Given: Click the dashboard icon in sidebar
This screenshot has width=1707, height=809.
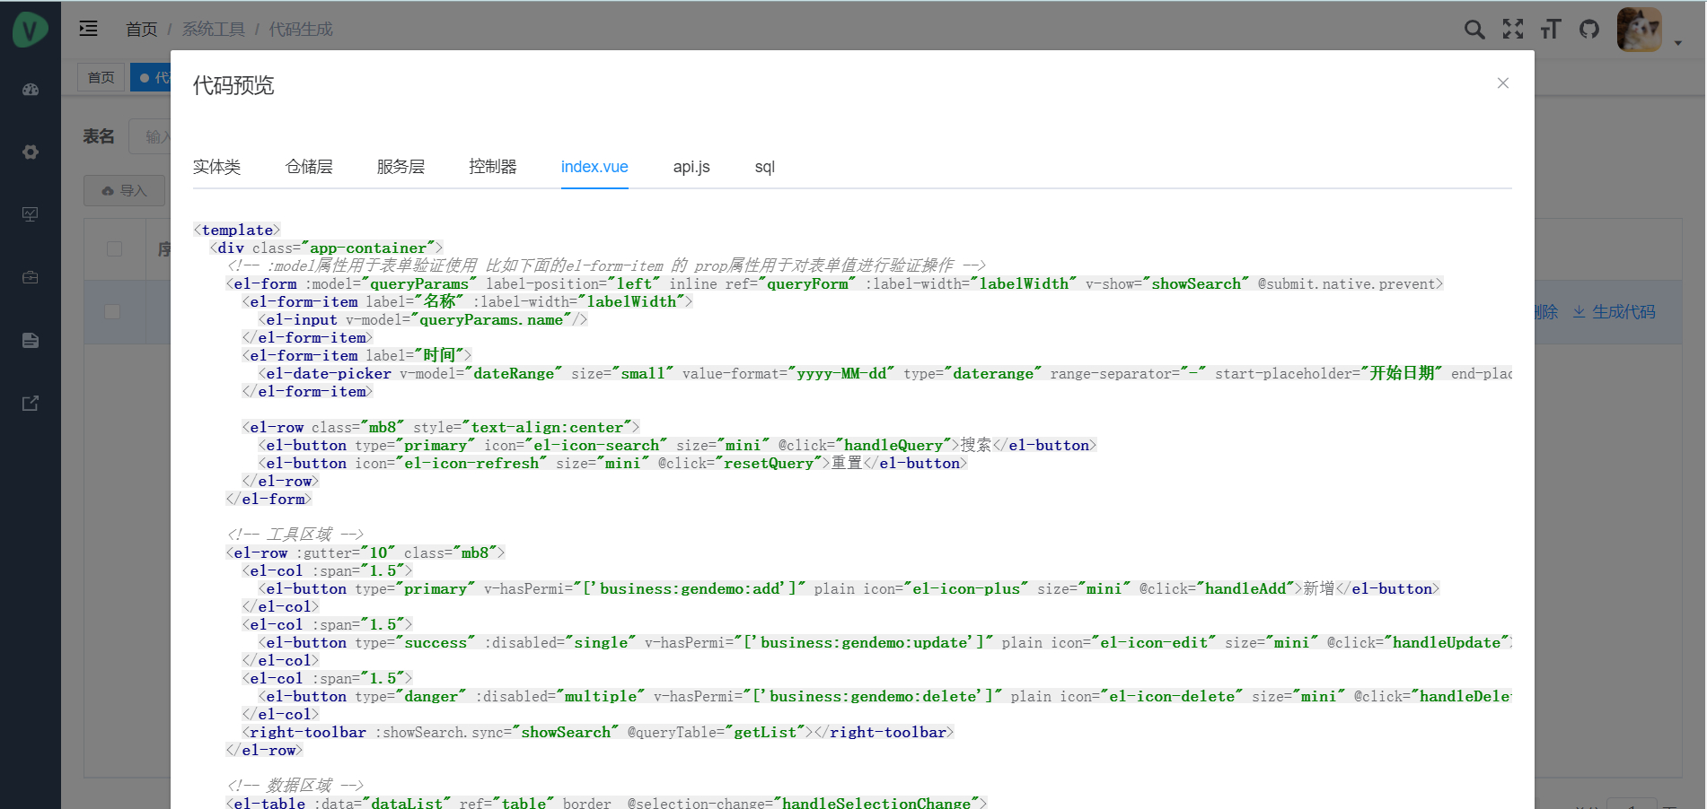Looking at the screenshot, I should click(x=31, y=90).
